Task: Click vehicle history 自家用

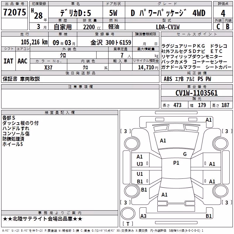Action: pos(63,27)
